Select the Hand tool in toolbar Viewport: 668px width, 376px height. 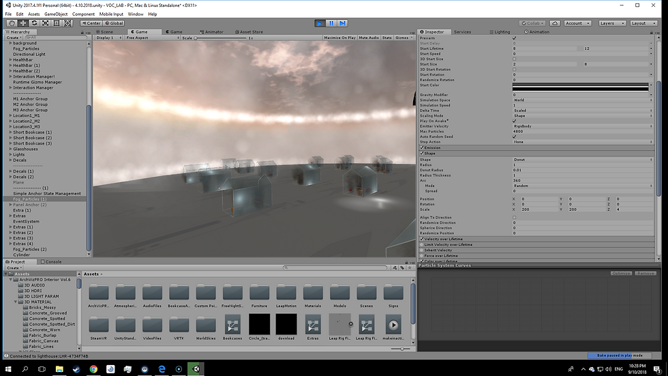(12, 23)
